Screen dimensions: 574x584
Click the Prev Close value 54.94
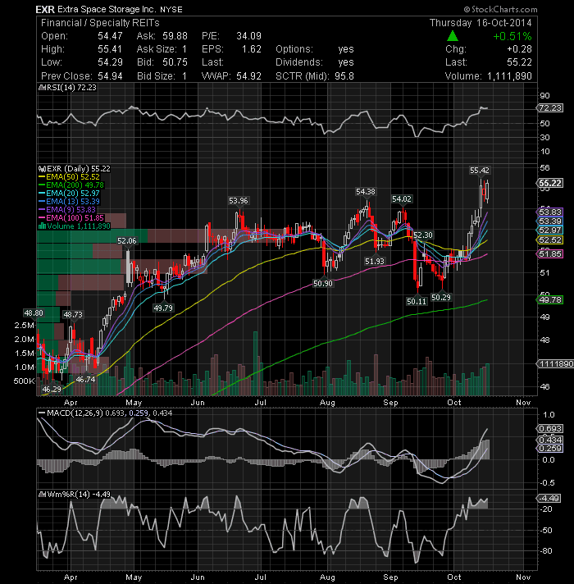110,76
